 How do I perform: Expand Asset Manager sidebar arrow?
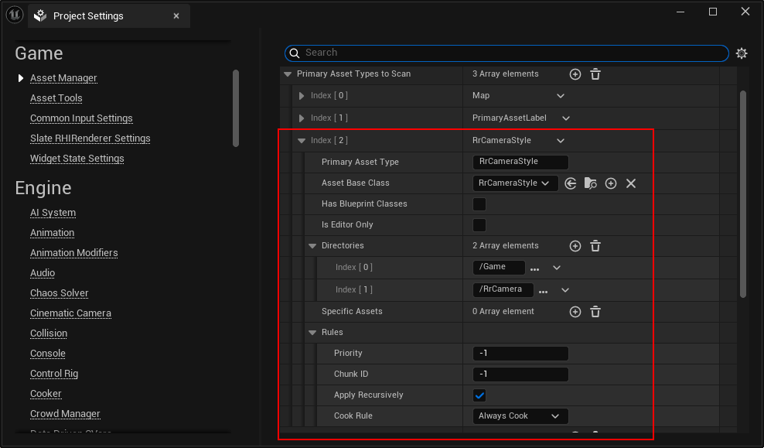(20, 78)
